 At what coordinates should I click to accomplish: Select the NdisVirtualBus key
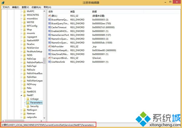coord(35,73)
